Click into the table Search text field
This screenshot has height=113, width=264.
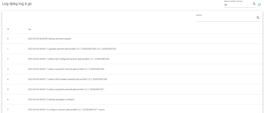tap(226, 18)
